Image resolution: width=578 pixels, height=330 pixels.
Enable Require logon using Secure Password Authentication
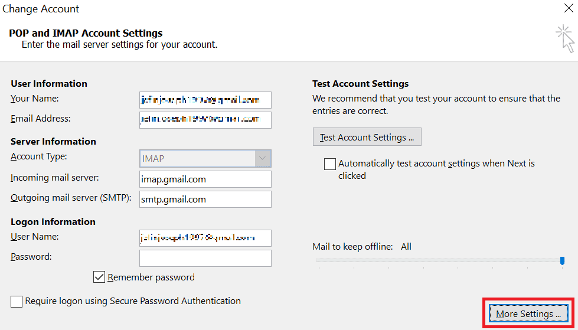pyautogui.click(x=17, y=302)
